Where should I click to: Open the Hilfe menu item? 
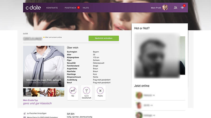86,8
